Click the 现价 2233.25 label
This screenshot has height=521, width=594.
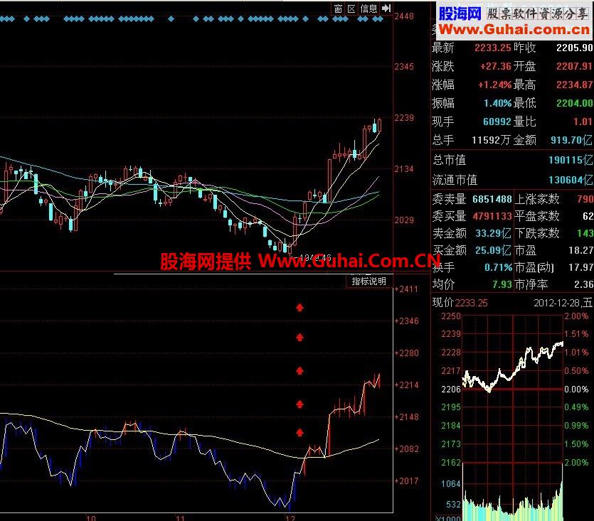460,303
